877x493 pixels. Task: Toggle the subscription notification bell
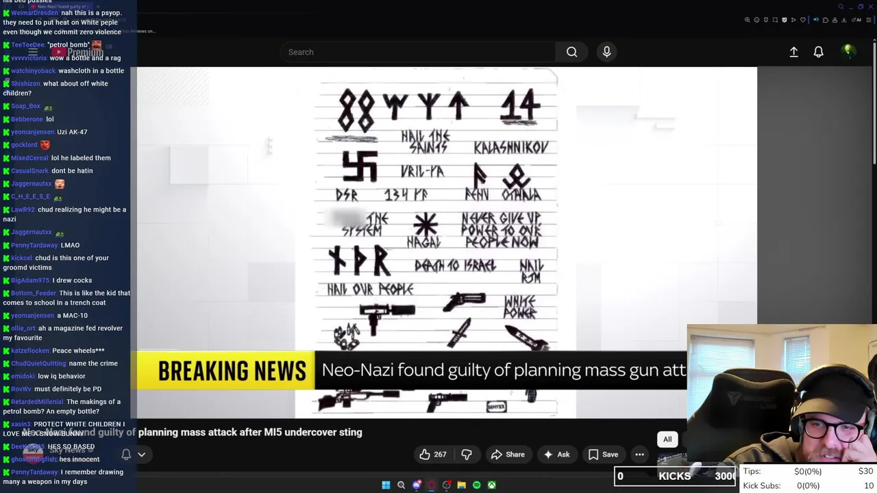(x=126, y=454)
